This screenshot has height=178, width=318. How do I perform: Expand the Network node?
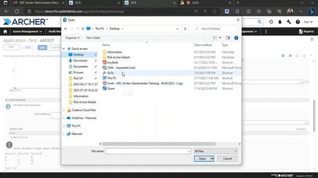coord(64,134)
